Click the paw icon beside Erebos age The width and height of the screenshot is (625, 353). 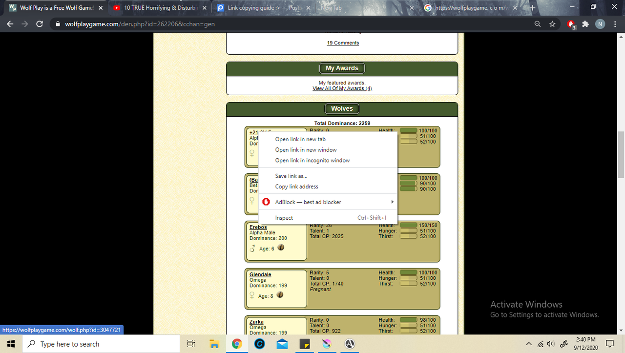point(280,248)
